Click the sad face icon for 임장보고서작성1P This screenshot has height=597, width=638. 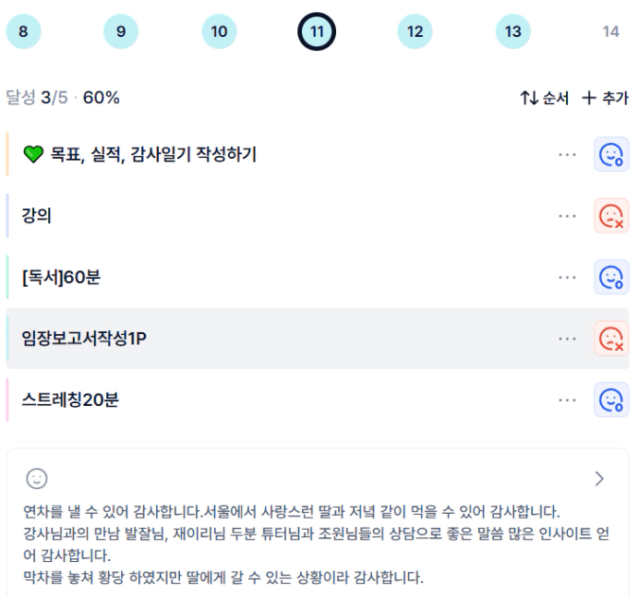tap(610, 339)
